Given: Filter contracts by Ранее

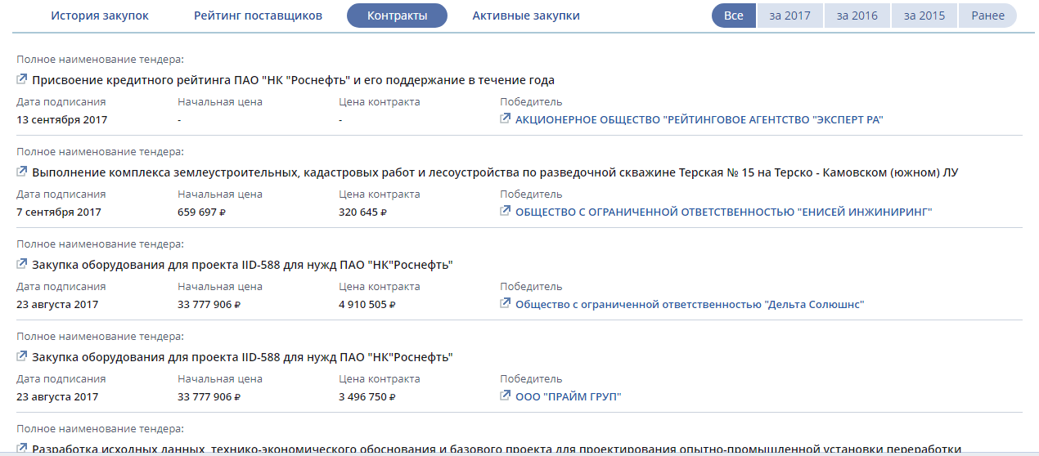Looking at the screenshot, I should 987,16.
